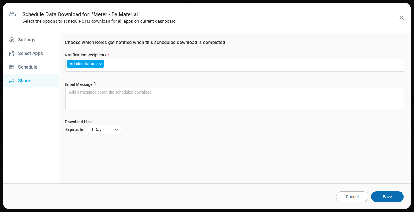
Task: Click the Share arrow icon in sidebar
Action: coord(12,81)
